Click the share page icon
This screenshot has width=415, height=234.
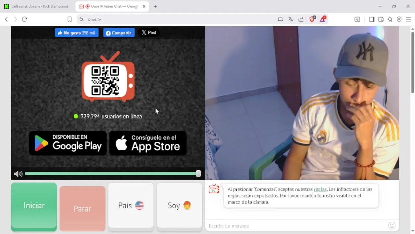pyautogui.click(x=301, y=19)
